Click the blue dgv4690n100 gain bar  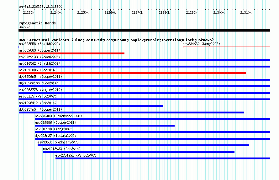[x=144, y=86]
